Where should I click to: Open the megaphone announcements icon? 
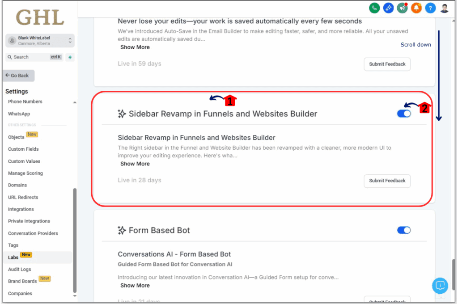tap(402, 8)
